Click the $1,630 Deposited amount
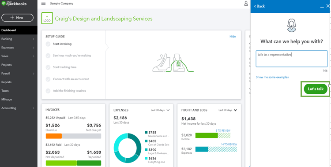The height and width of the screenshot is (167, 331). [x=94, y=152]
